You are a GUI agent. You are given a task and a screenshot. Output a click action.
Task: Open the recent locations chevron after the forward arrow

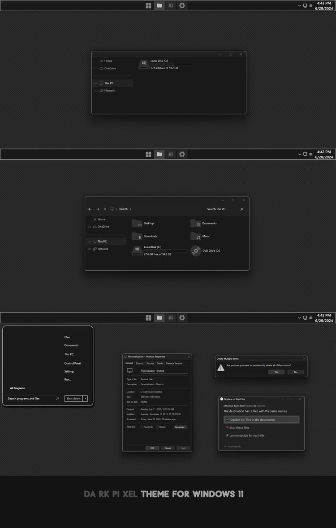tap(105, 209)
